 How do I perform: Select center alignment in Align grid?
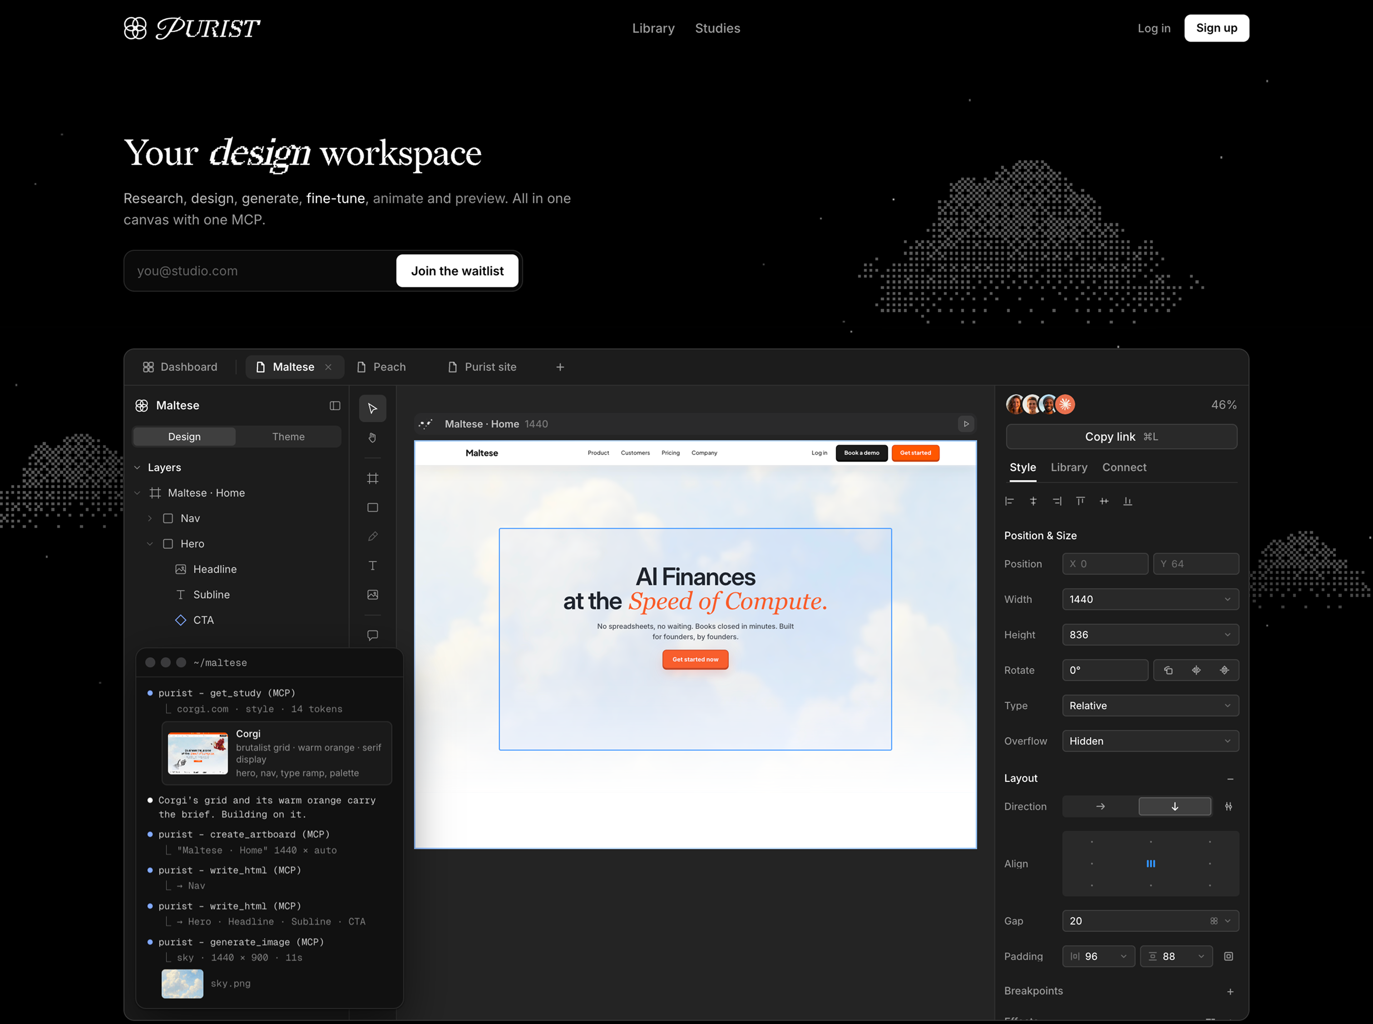click(1150, 864)
